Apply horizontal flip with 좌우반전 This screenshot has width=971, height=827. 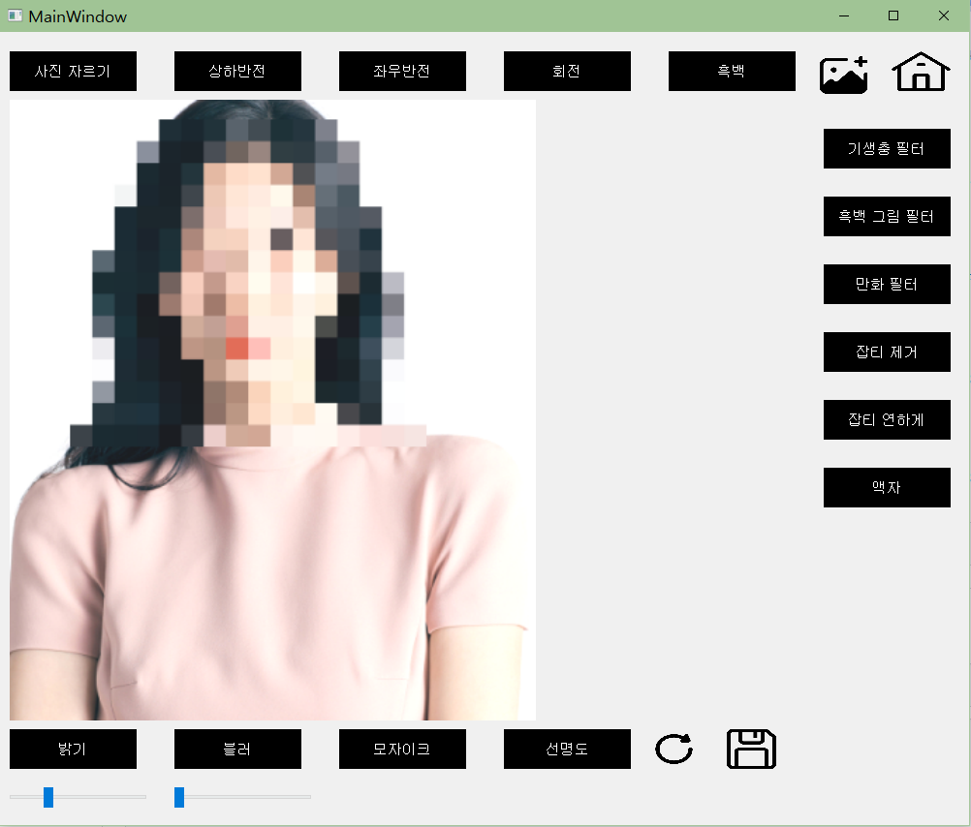point(402,71)
